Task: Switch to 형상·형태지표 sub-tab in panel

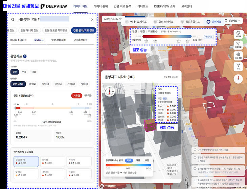Action: (x=59, y=40)
